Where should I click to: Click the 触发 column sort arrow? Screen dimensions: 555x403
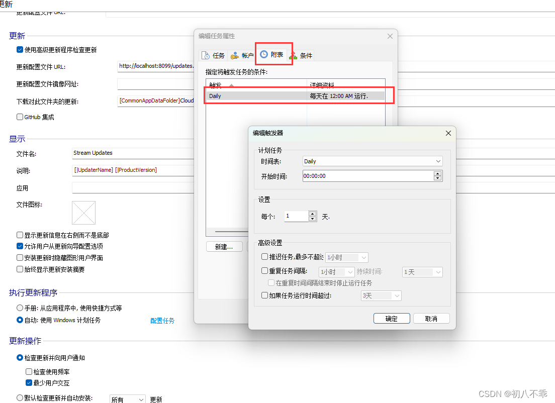tap(231, 84)
